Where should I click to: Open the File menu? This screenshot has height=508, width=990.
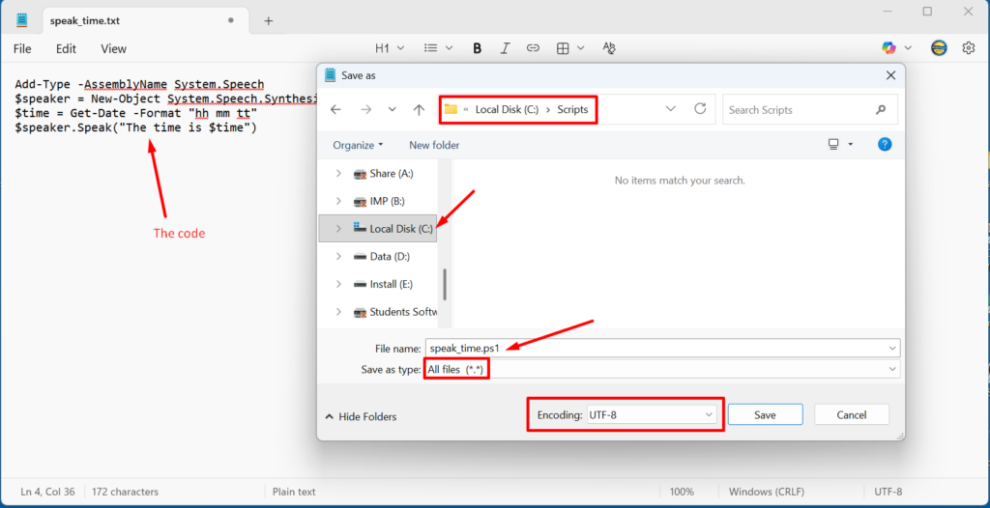click(22, 48)
